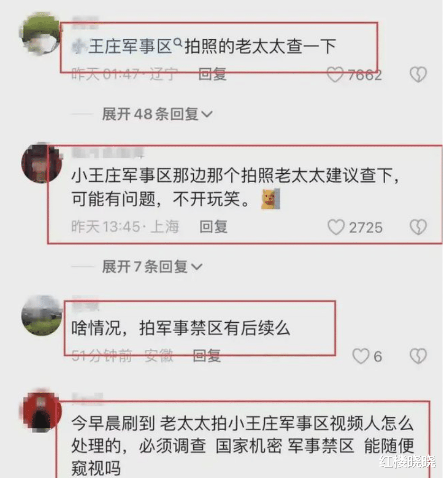Dislike the Anhui comment via broken heart
The image size is (443, 478).
[418, 356]
